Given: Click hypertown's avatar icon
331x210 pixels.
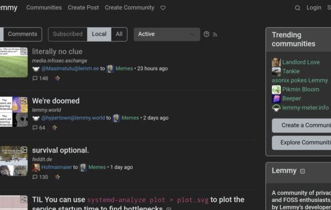Looking at the screenshot, I should (36, 118).
